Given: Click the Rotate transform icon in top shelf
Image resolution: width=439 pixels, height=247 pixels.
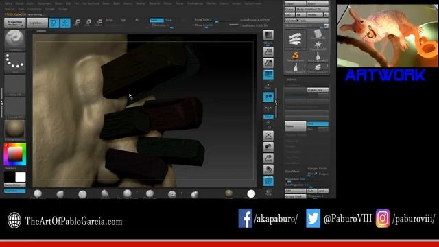Looking at the screenshot, I should point(99,23).
